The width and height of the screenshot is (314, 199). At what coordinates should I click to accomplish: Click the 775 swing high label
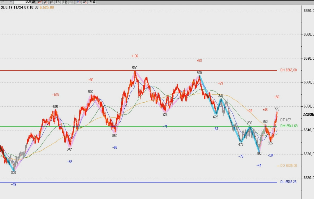pyautogui.click(x=276, y=109)
